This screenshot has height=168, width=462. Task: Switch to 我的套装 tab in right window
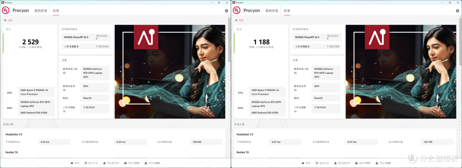click(272, 11)
